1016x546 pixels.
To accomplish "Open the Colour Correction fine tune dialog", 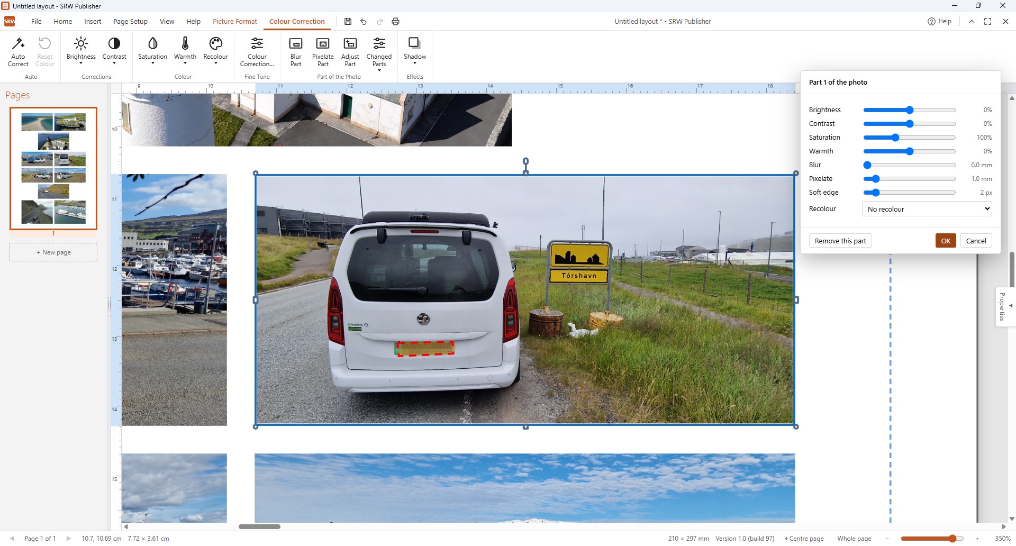I will coord(257,52).
